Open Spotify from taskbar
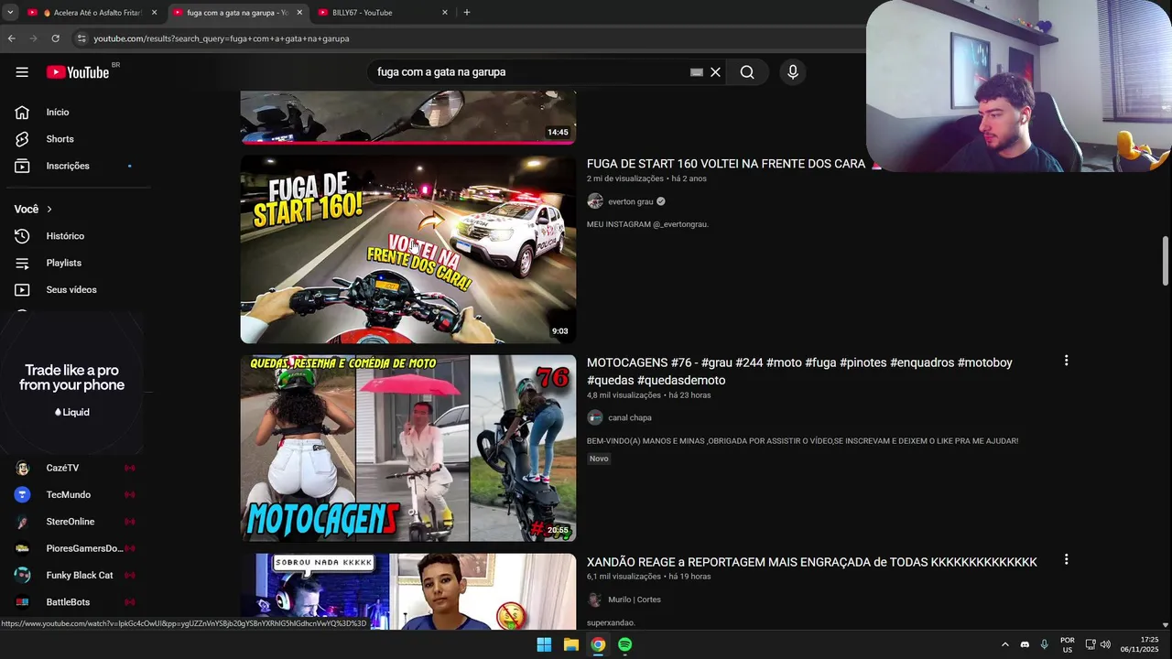The image size is (1172, 659). tap(624, 644)
